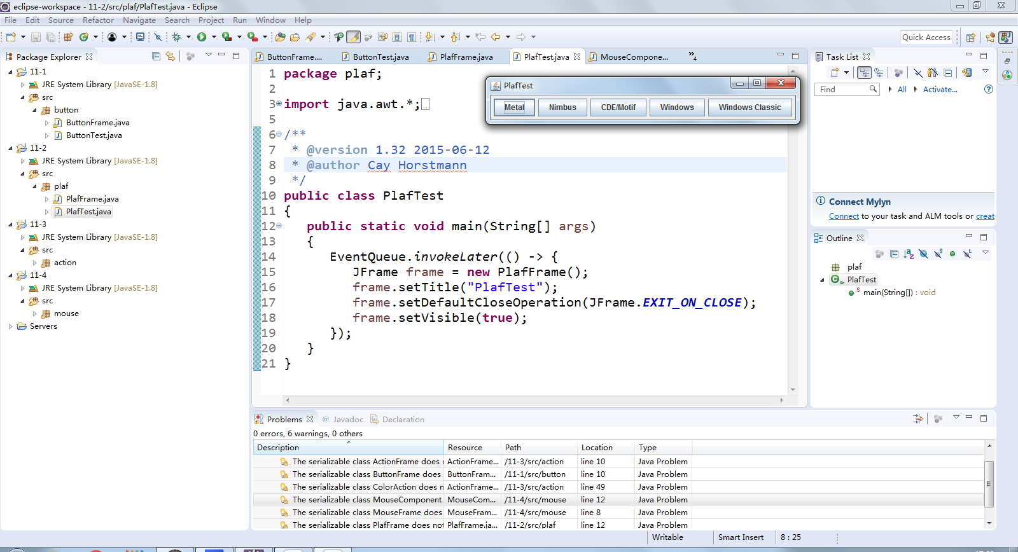Screen dimensions: 1018x552
Task: Click the Quick Access search box
Action: [x=926, y=38]
